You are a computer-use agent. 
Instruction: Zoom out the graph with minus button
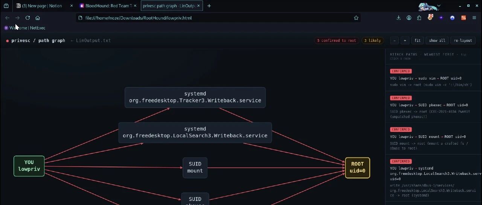[x=394, y=40]
